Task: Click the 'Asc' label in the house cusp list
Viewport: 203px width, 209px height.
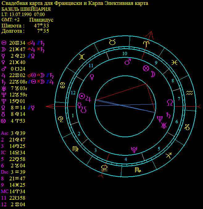Action: (5, 133)
